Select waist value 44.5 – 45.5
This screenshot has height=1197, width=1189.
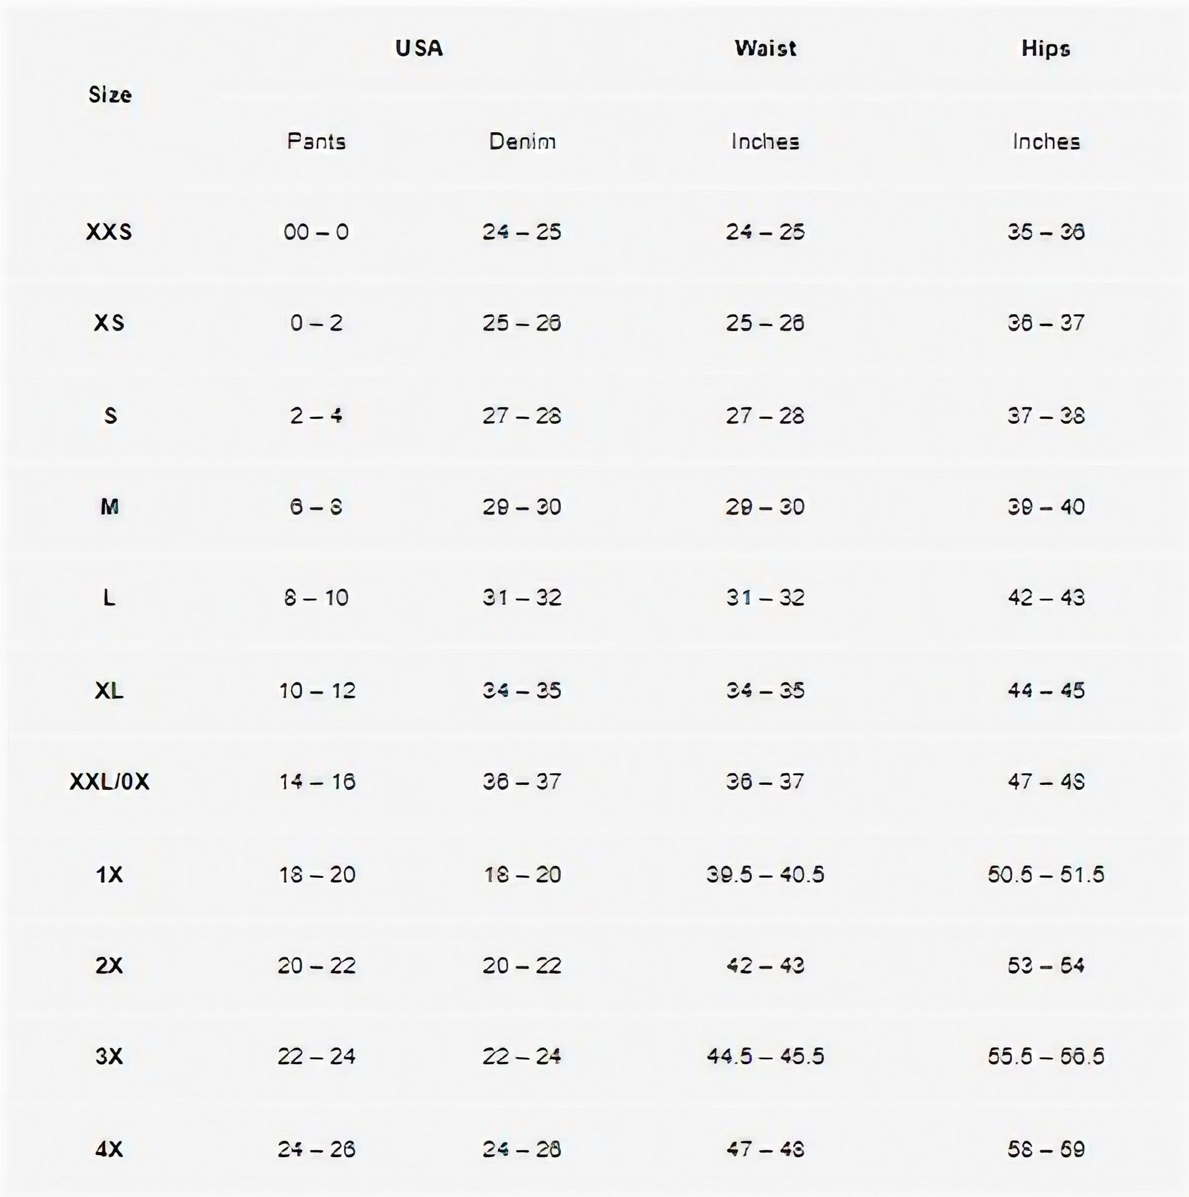tap(765, 1056)
